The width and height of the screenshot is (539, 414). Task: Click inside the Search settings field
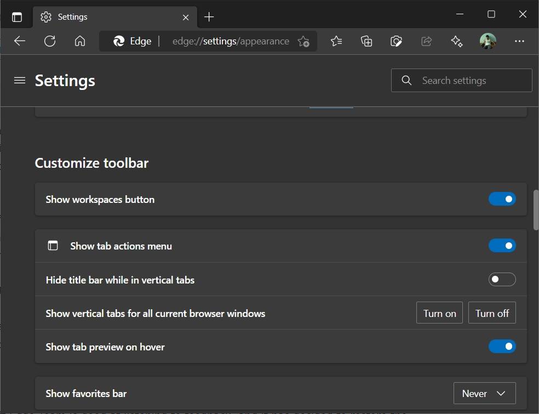461,80
